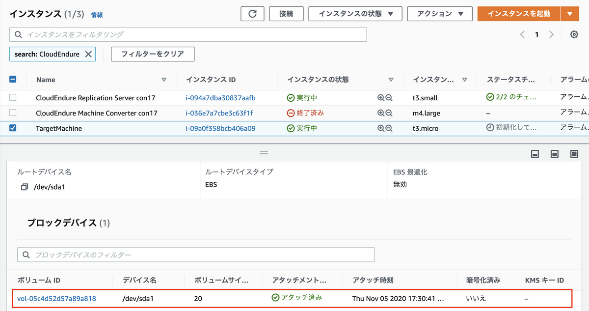
Task: Zoom in filter for TargetMachine state
Action: coord(381,128)
